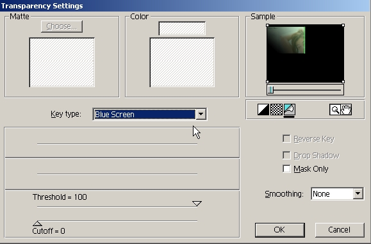This screenshot has height=244, width=371.
Task: Click the Cutoff slider triangle handle
Action: pos(37,224)
